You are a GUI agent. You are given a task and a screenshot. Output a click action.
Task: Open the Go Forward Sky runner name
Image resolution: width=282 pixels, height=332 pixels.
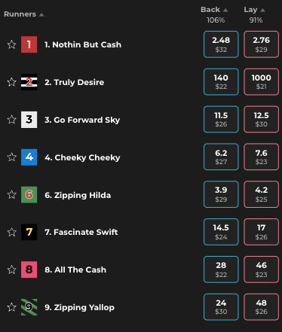[x=82, y=120]
